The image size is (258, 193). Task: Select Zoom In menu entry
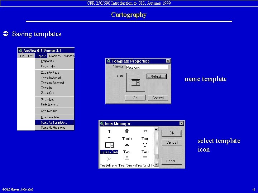tap(54, 88)
